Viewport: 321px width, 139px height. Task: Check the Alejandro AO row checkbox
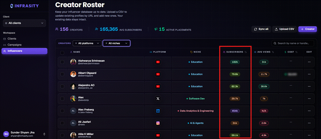[x=62, y=86]
